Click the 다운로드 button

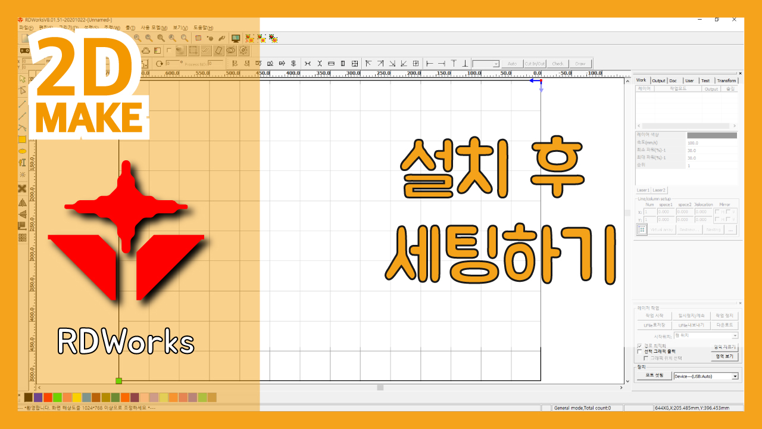724,325
